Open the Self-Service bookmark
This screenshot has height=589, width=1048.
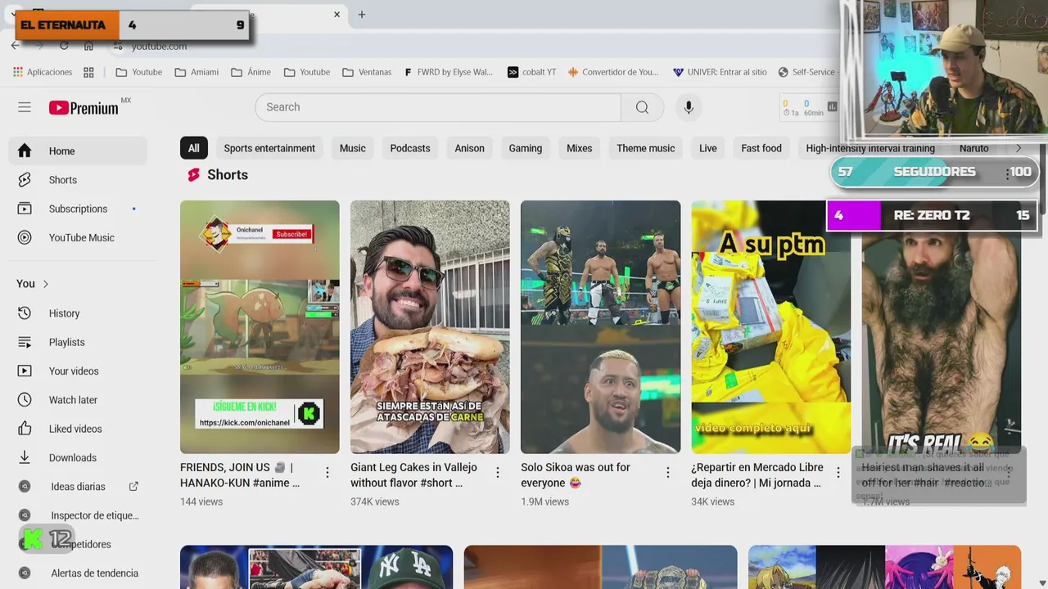(x=807, y=72)
